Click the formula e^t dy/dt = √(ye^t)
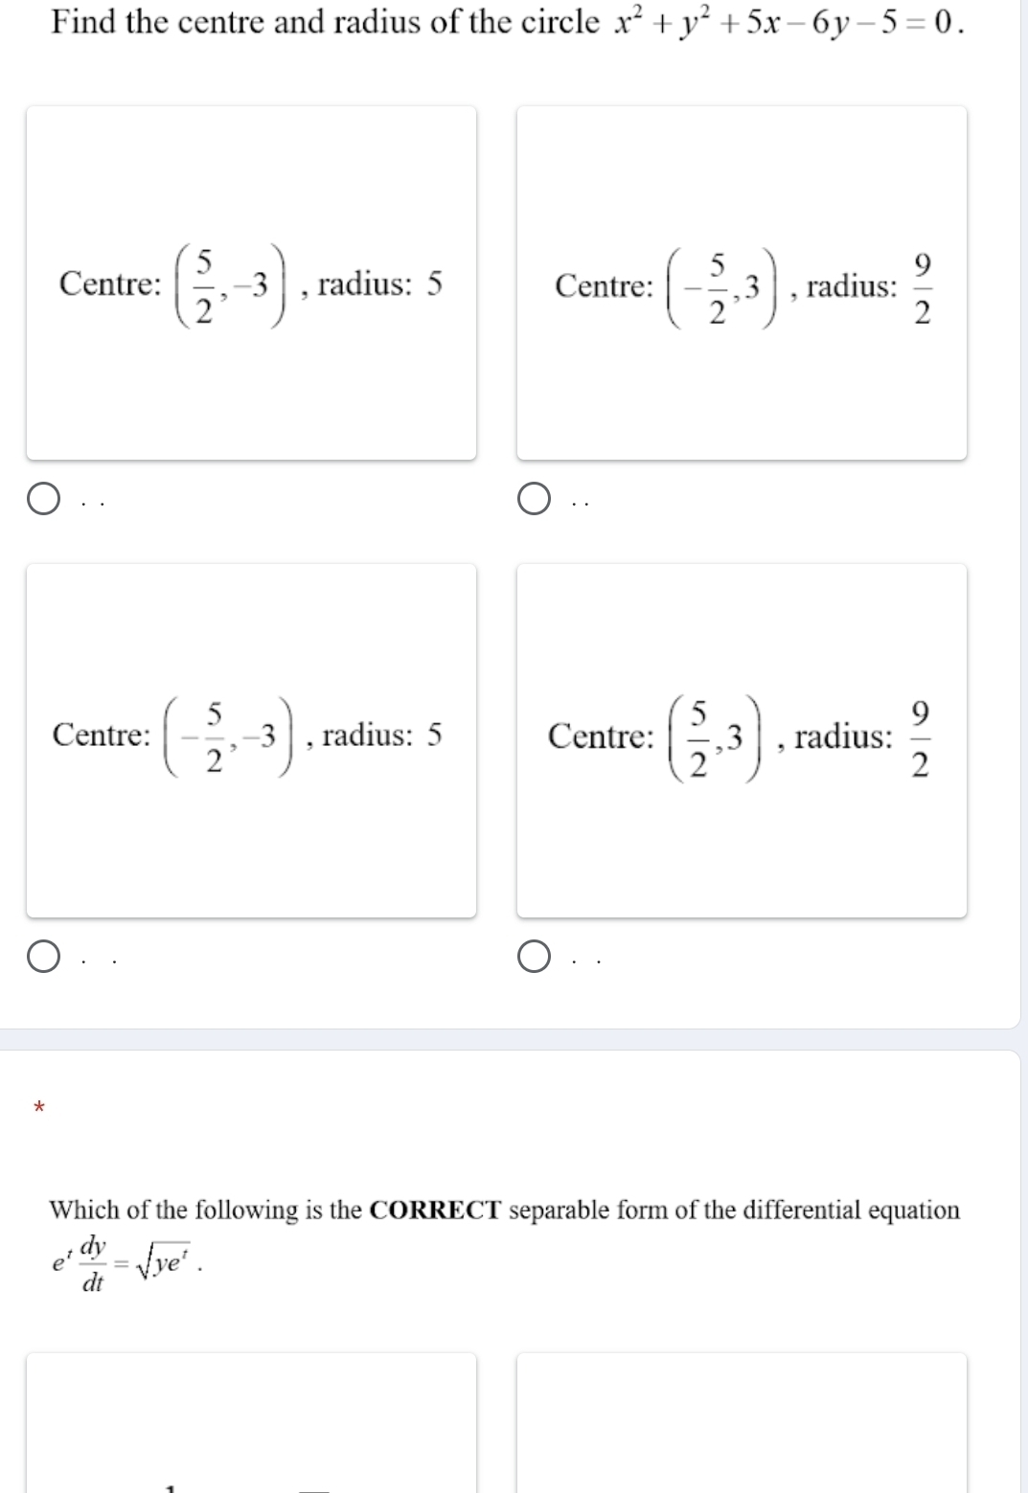This screenshot has height=1493, width=1028. (x=130, y=1264)
